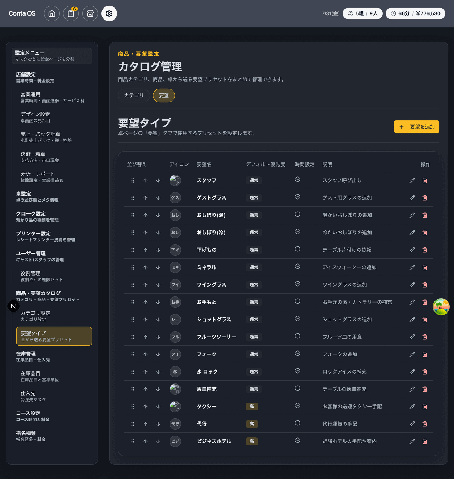
Task: Edit the タクシー request
Action: (412, 407)
